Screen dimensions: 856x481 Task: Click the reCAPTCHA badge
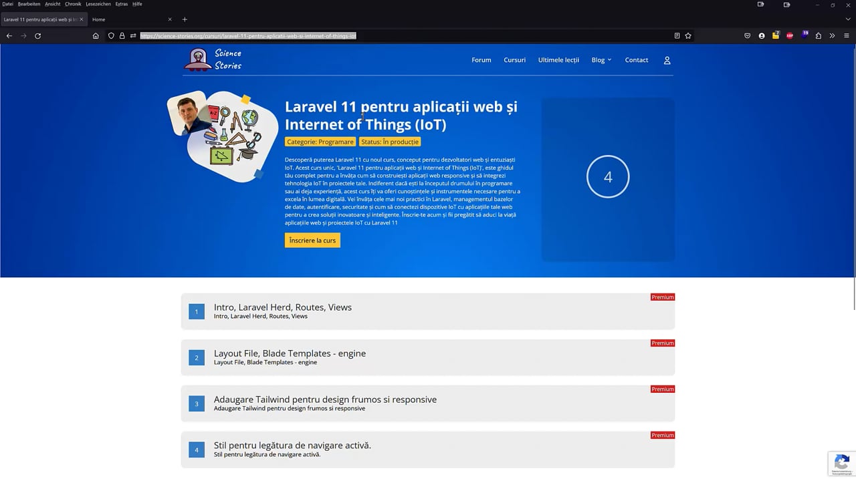[x=842, y=464]
